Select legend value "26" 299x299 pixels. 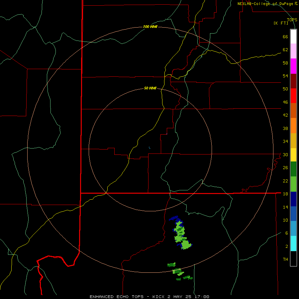[285, 168]
